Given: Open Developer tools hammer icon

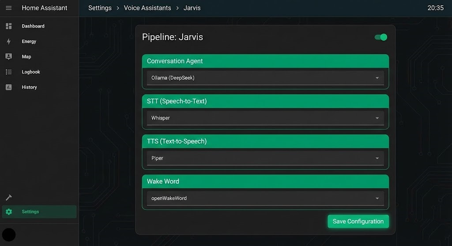Looking at the screenshot, I should 9,198.
